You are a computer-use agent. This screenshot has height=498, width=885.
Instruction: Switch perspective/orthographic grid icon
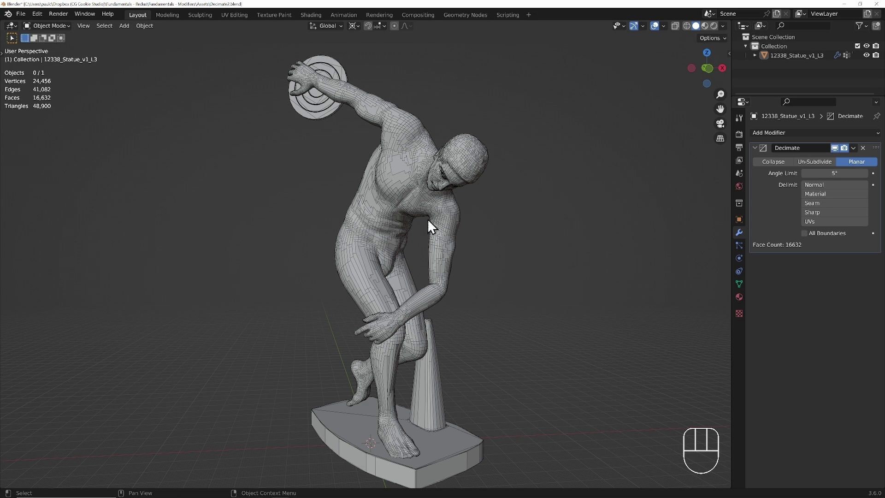(x=720, y=138)
